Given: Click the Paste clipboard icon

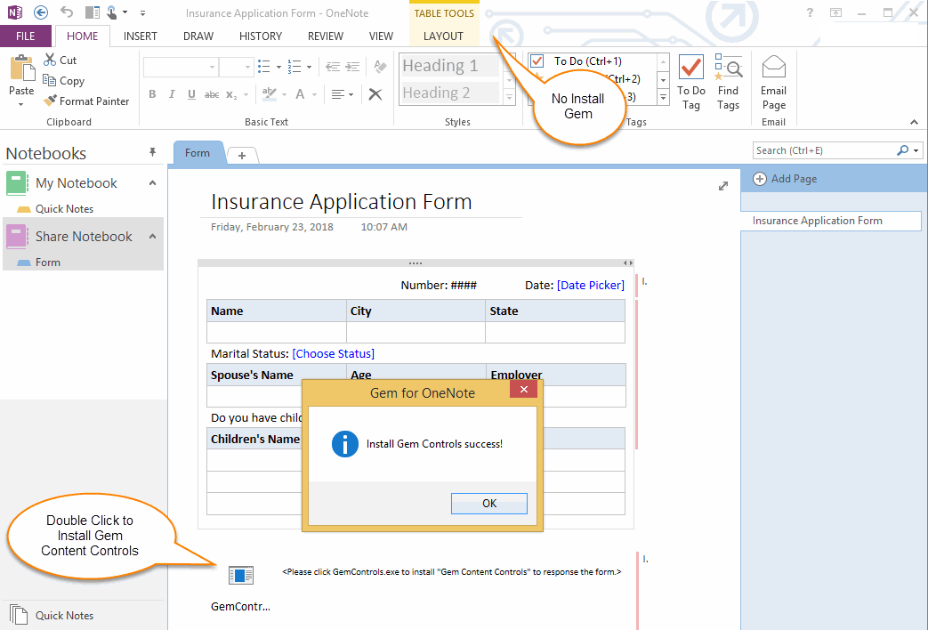Looking at the screenshot, I should [x=21, y=69].
